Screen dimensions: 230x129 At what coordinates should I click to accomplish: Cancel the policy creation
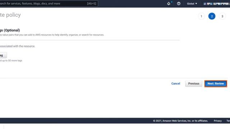coord(176,83)
